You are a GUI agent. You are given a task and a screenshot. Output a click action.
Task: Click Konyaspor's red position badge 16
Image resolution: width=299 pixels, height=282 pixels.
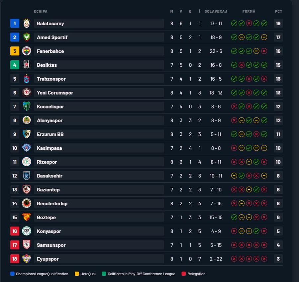pos(15,231)
